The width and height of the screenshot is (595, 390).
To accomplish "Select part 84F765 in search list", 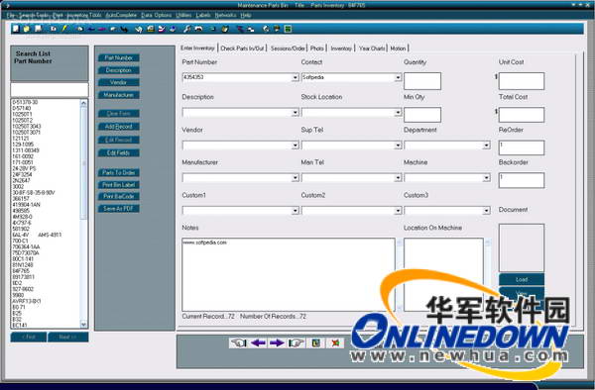I will (x=21, y=271).
